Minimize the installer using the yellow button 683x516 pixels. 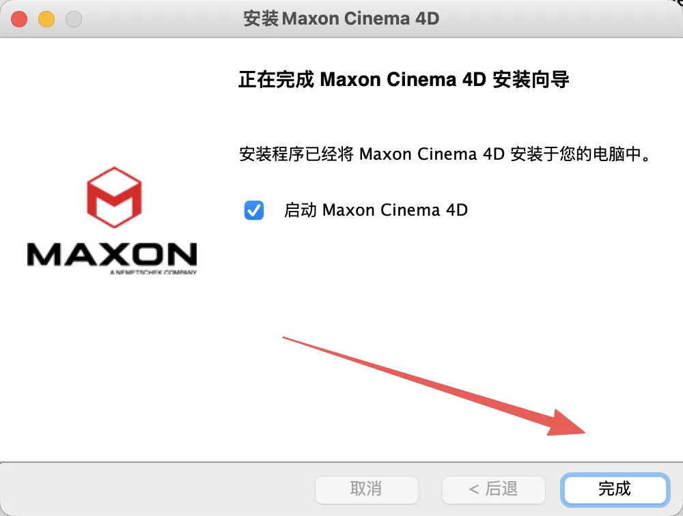click(x=46, y=19)
